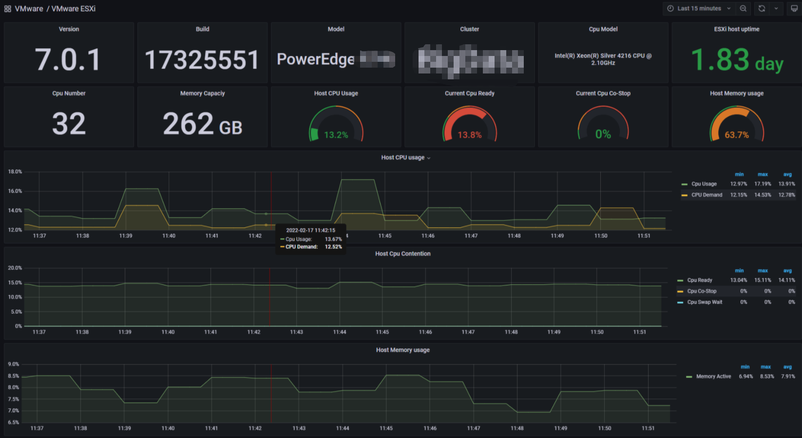Click the 63.7% Host Memory usage gauge

737,125
